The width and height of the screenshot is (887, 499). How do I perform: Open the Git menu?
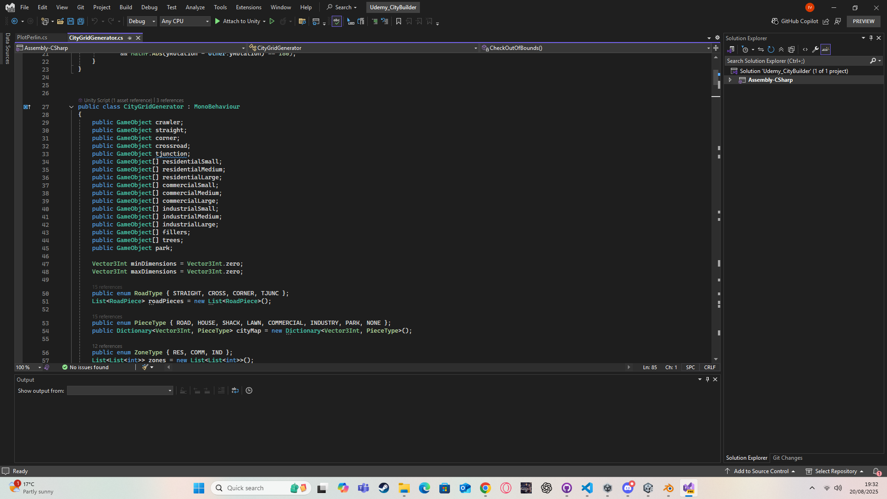click(x=80, y=7)
